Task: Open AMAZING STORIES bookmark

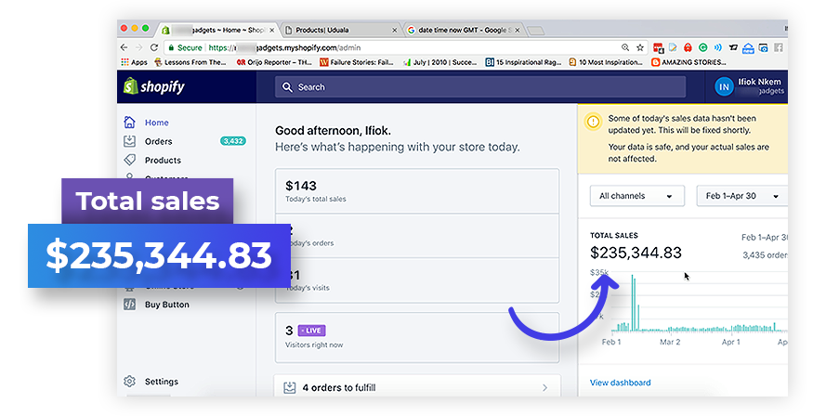Action: [x=688, y=62]
